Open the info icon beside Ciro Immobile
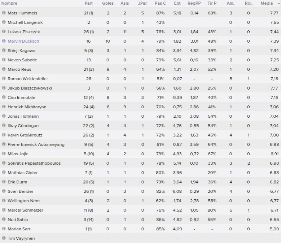 click(4, 97)
